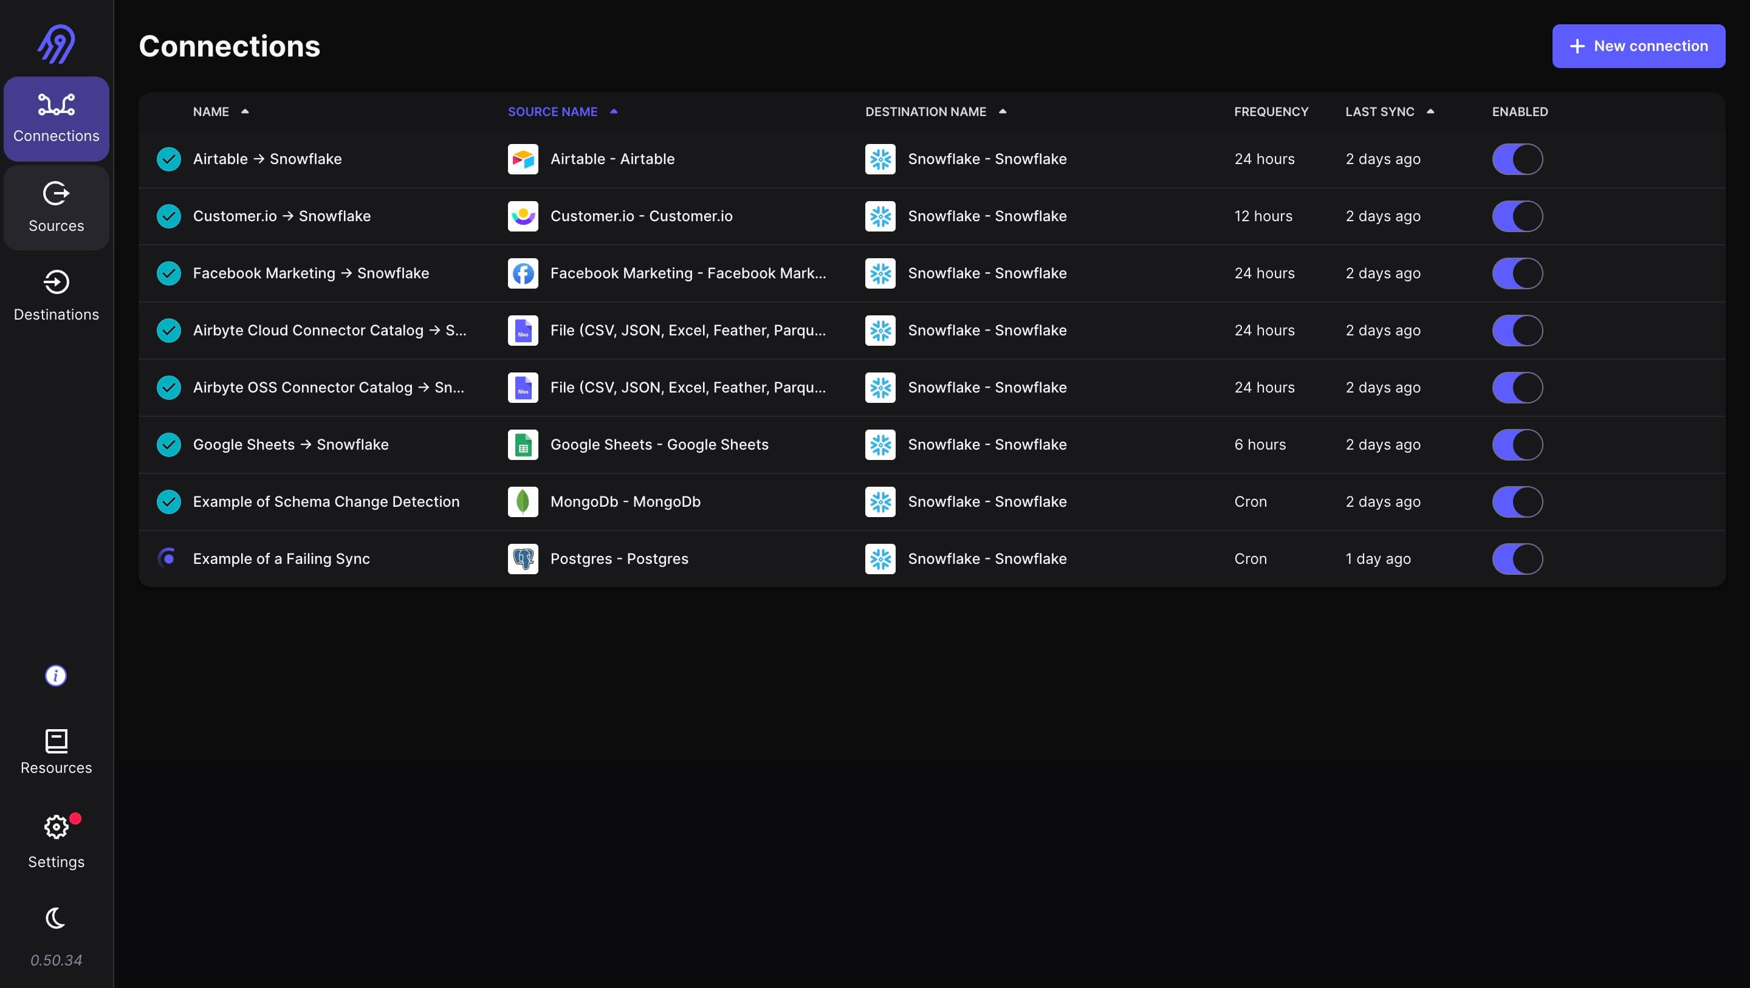Click the Postgres elephant source icon
Screen dimensions: 1750x988
pos(523,558)
